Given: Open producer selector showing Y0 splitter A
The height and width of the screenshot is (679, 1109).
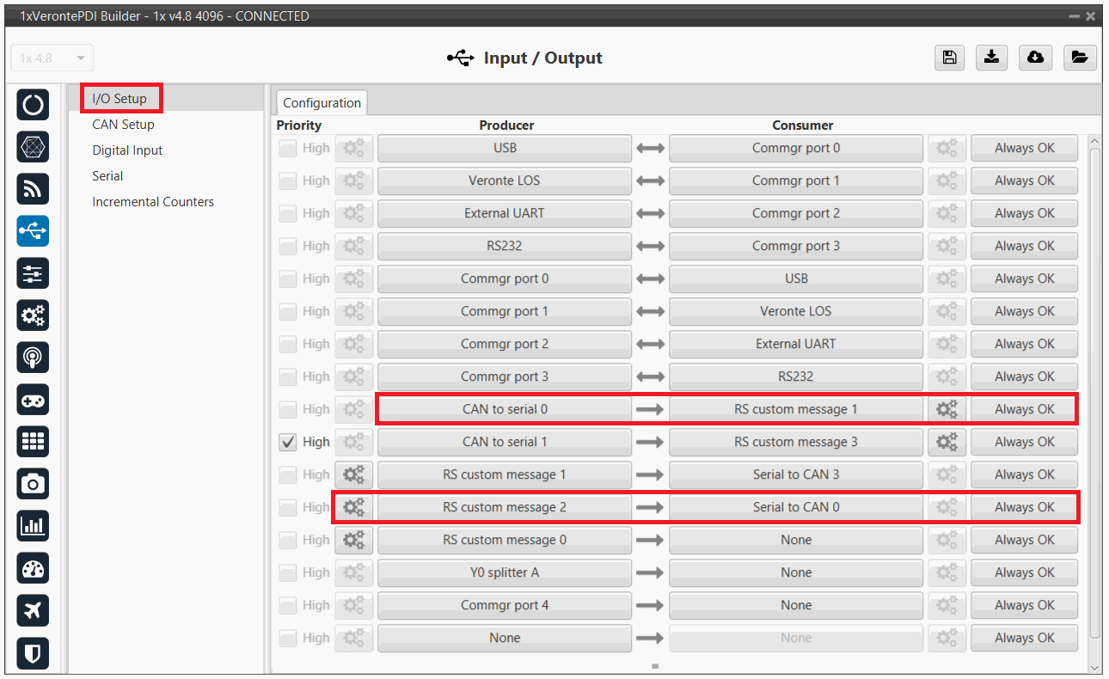Looking at the screenshot, I should pyautogui.click(x=505, y=572).
